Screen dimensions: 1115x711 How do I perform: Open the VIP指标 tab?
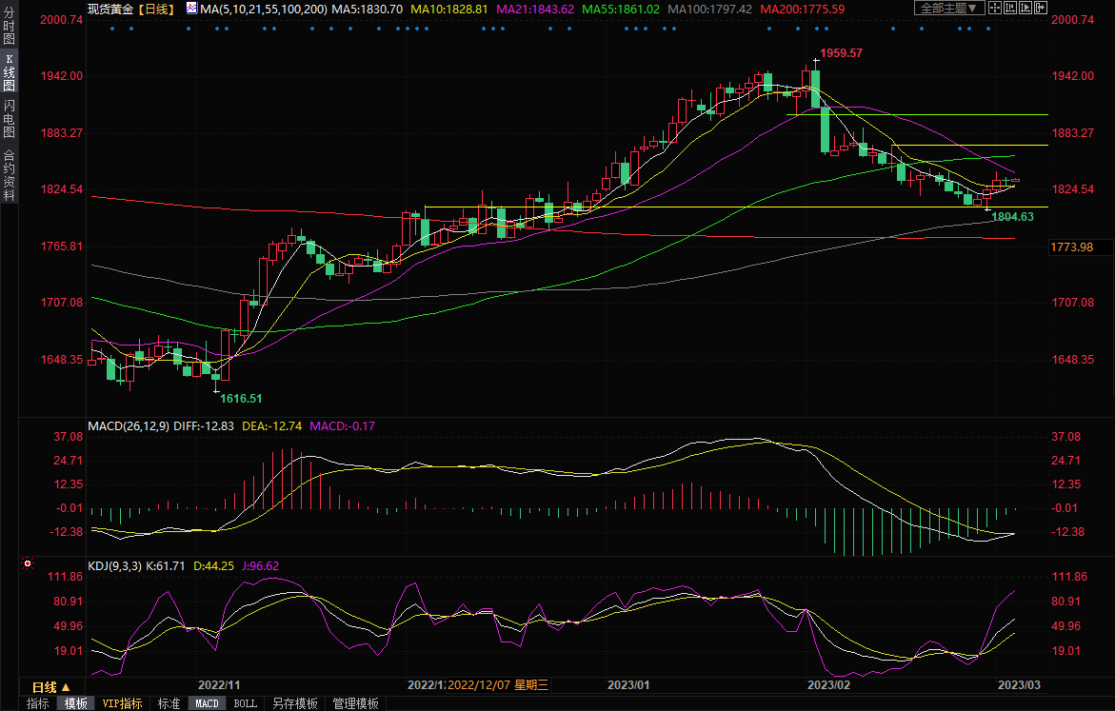[x=122, y=703]
